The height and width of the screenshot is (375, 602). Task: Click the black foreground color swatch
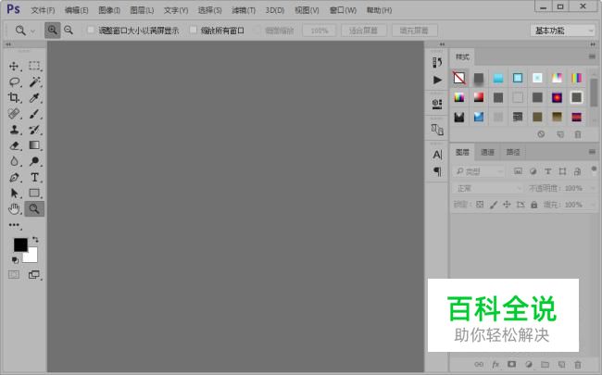tap(20, 244)
